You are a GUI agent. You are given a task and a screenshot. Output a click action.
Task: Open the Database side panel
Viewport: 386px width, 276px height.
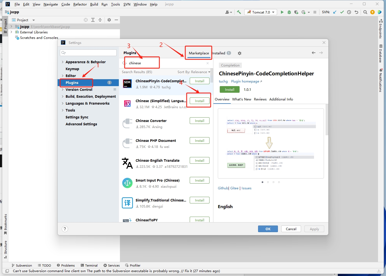[x=381, y=54]
